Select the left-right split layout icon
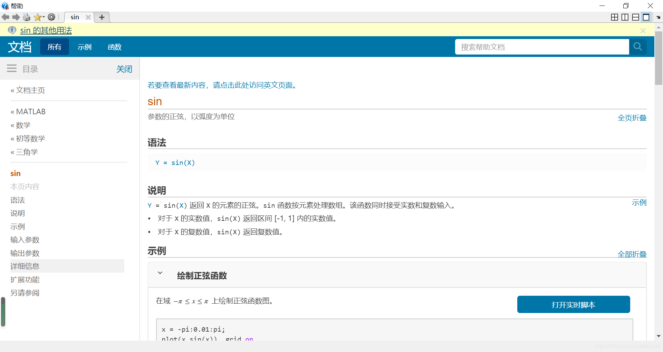This screenshot has width=663, height=352. coord(625,17)
